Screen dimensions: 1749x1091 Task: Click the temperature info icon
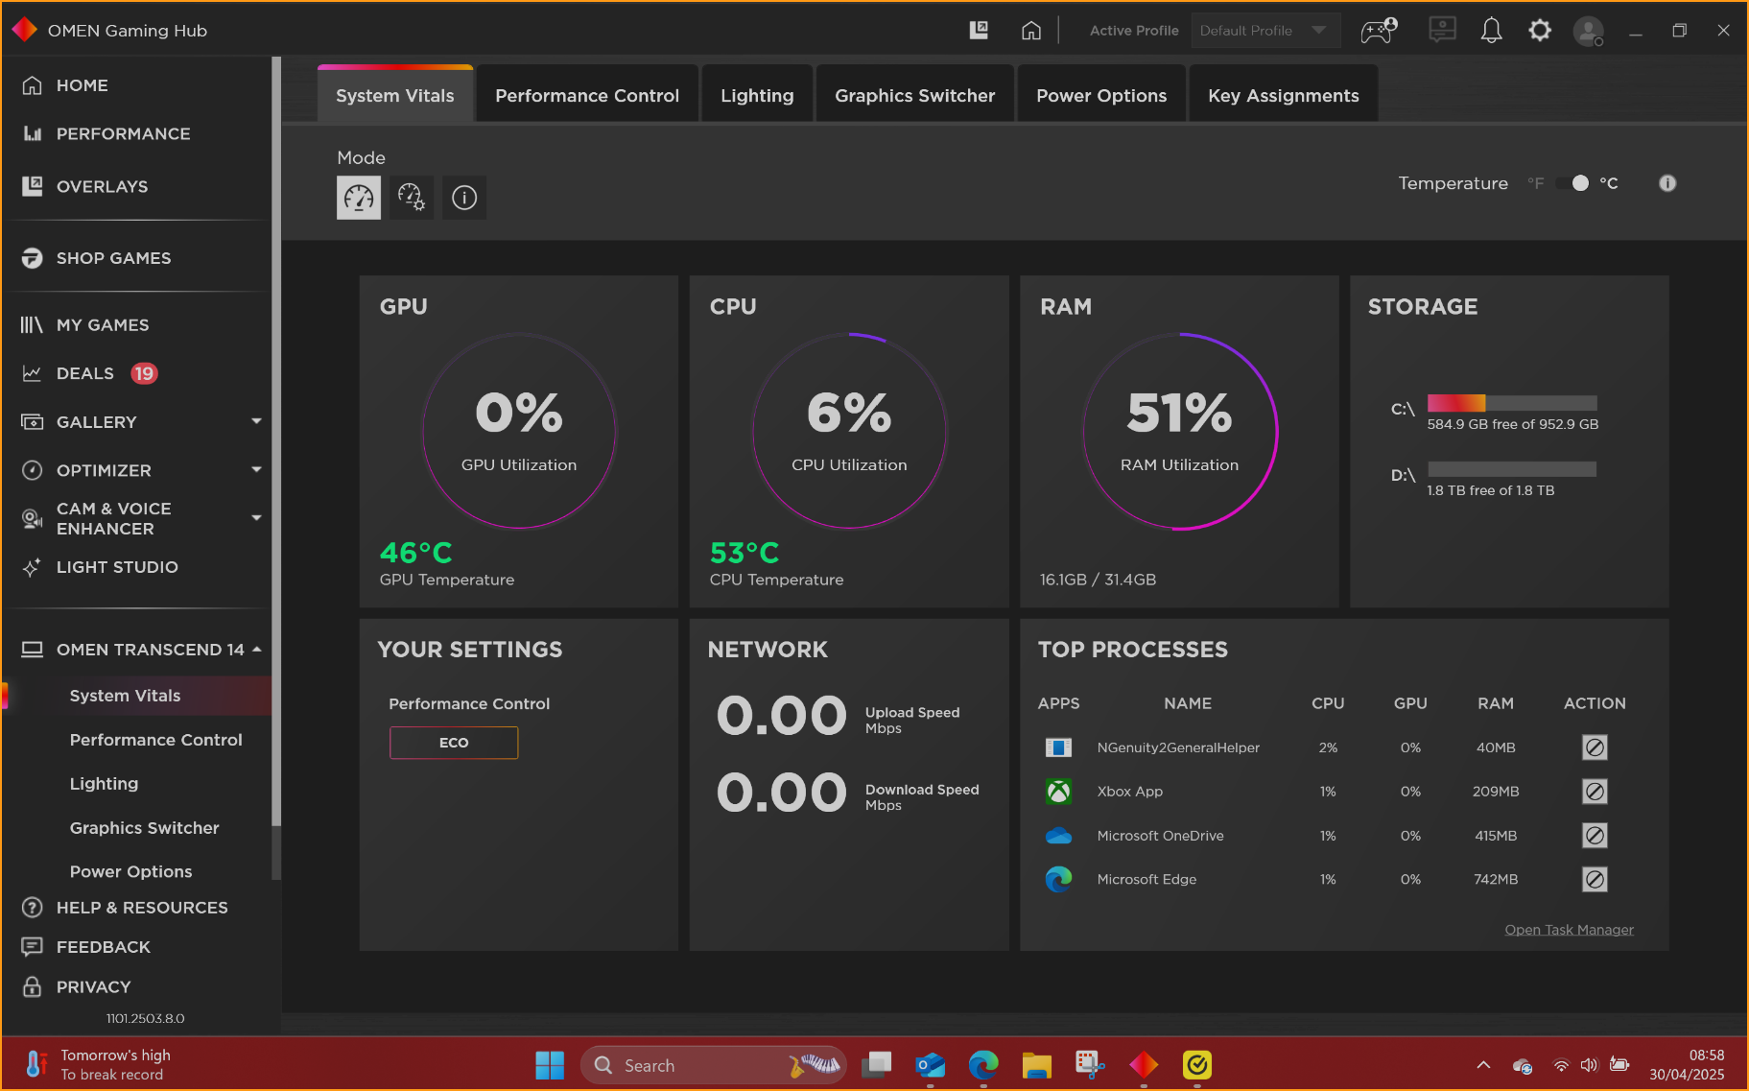coord(1667,183)
